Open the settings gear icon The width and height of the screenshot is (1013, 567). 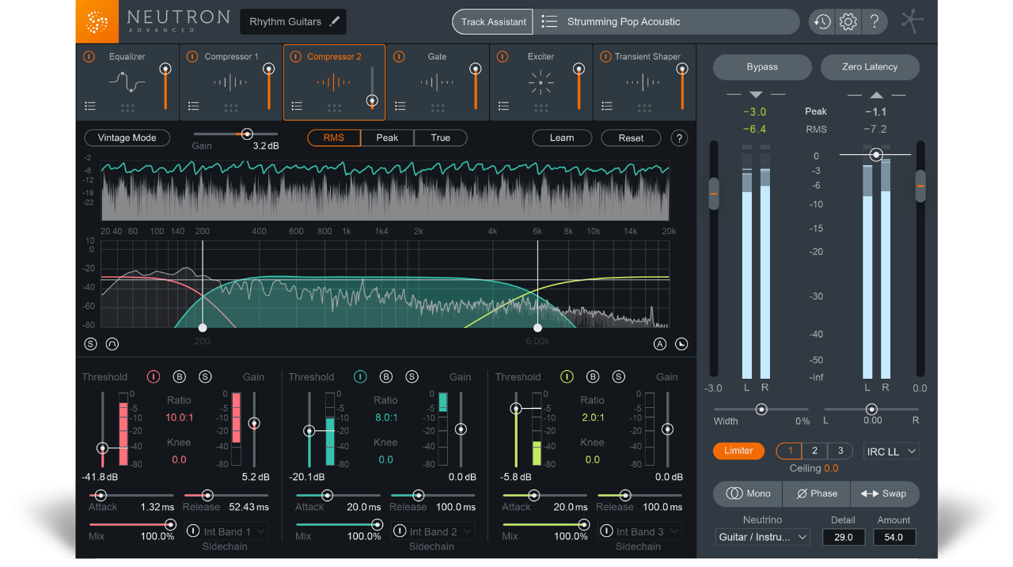(x=848, y=21)
